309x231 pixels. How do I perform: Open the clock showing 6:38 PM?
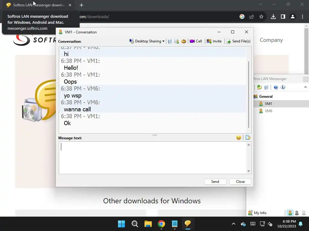287,224
